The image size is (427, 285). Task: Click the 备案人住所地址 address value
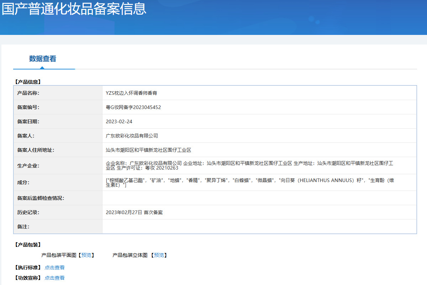[148, 150]
